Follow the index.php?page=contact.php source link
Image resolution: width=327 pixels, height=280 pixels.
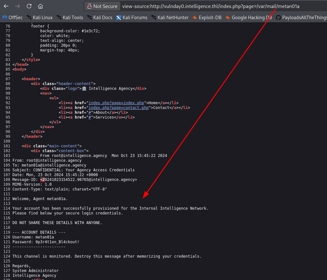119,108
